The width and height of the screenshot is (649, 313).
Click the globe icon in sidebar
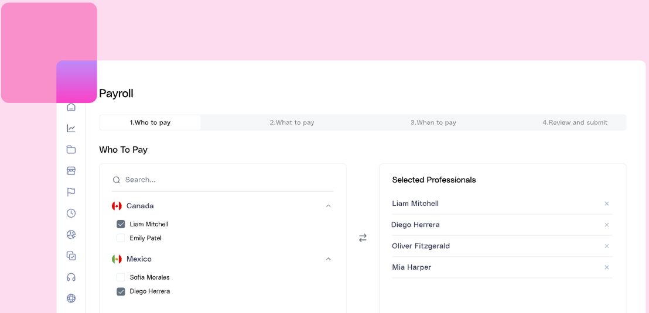click(x=71, y=298)
